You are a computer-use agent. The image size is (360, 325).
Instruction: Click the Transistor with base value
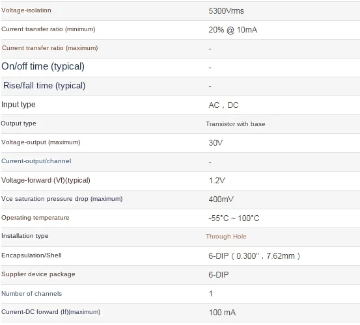pyautogui.click(x=235, y=124)
